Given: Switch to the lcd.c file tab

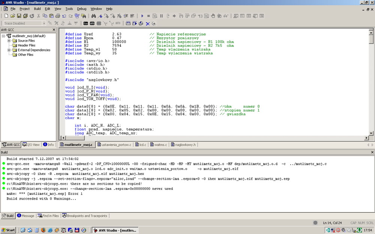Looking at the screenshot, I should point(141,145).
